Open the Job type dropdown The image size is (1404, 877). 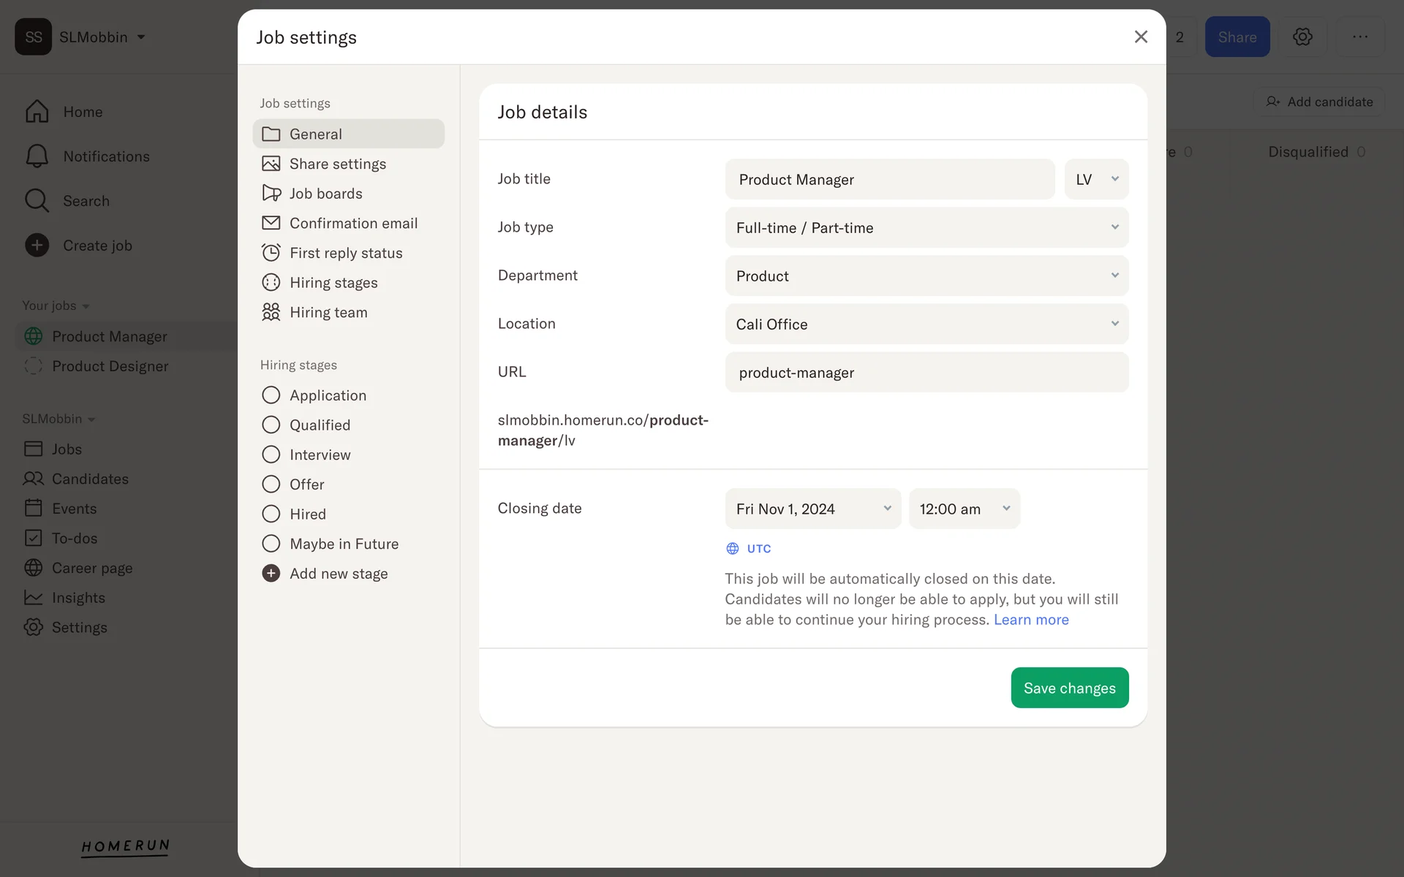tap(926, 227)
